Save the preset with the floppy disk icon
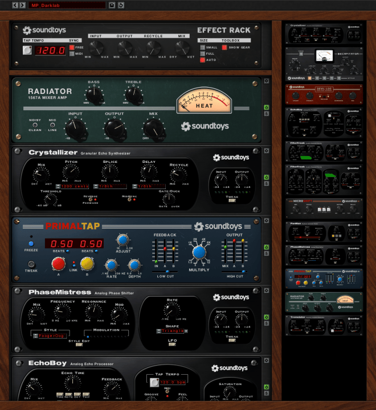Image resolution: width=376 pixels, height=410 pixels. click(x=112, y=5)
